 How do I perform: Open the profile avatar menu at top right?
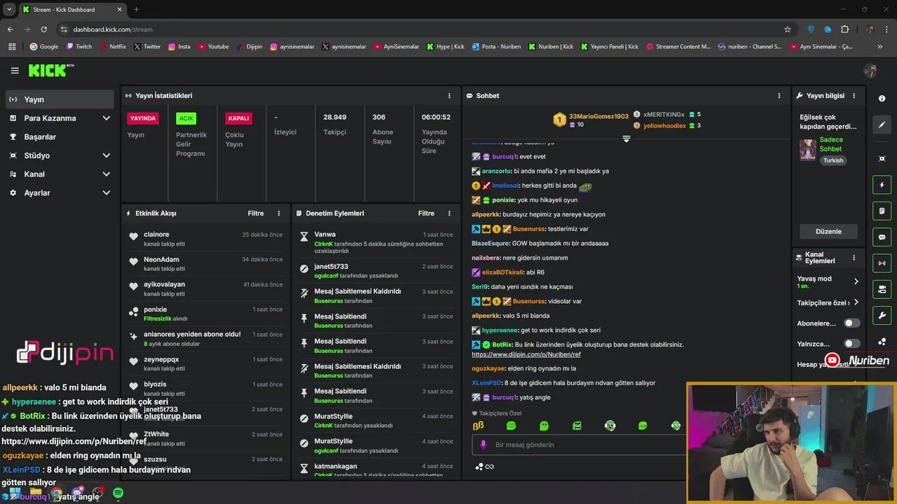pos(870,71)
